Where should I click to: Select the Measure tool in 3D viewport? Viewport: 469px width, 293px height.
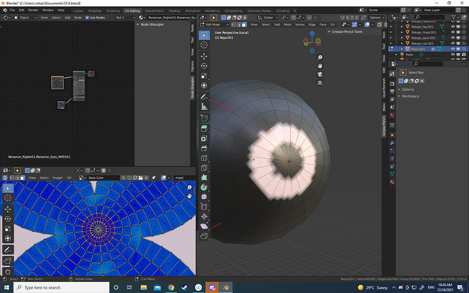pyautogui.click(x=204, y=107)
